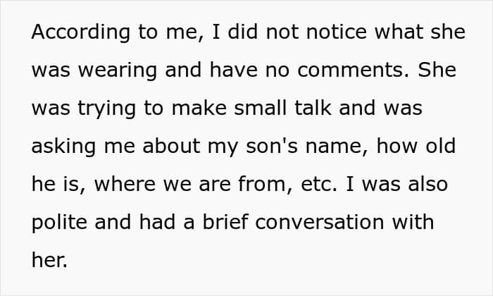The height and width of the screenshot is (296, 493).
Task: Click the word "asking" in fourth line
Action: coord(64,147)
